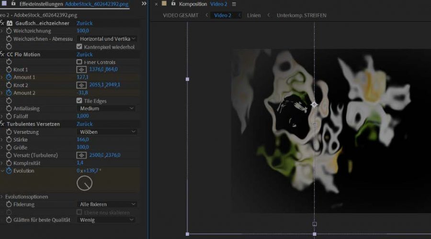This screenshot has height=239, width=431.
Task: Click the Evolution angle dial
Action: coord(84,183)
